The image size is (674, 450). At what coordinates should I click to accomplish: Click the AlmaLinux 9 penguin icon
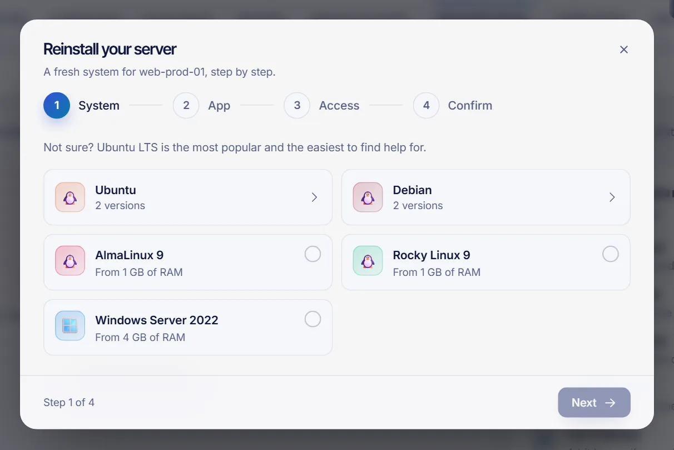[x=70, y=260]
